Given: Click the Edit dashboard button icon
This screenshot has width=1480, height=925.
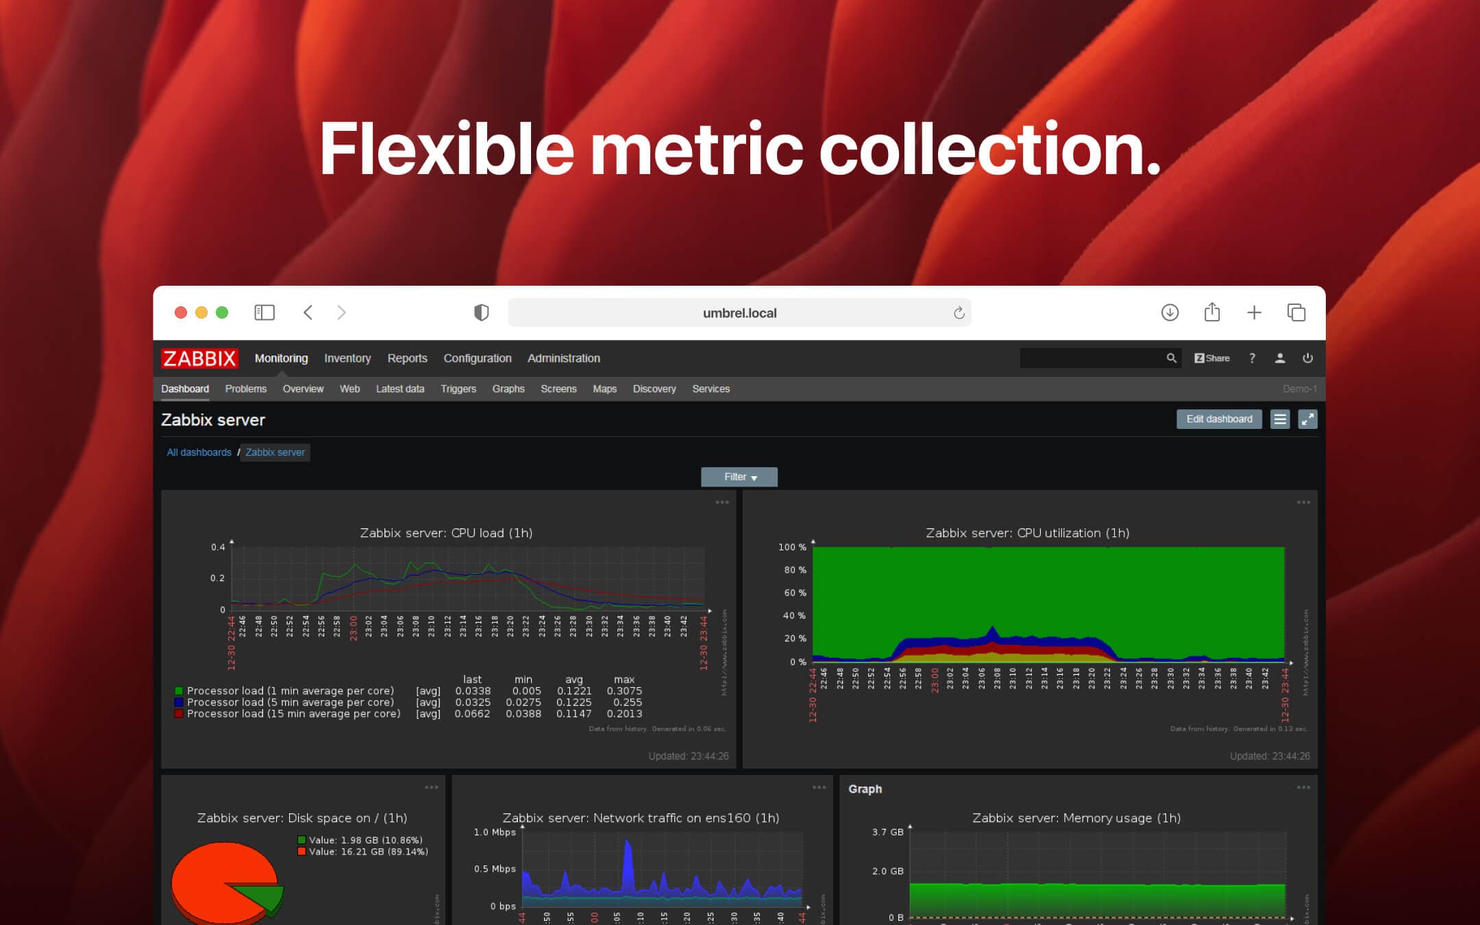Looking at the screenshot, I should click(x=1218, y=419).
